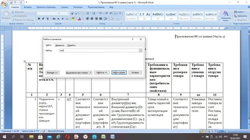The width and height of the screenshot is (250, 140).
Task: Click the zoom slider in status bar
Action: [238, 131]
